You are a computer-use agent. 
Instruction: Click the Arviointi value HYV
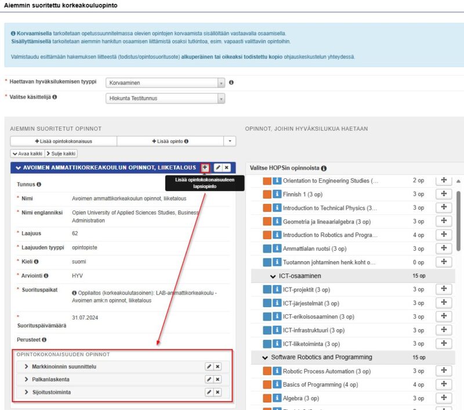77,275
